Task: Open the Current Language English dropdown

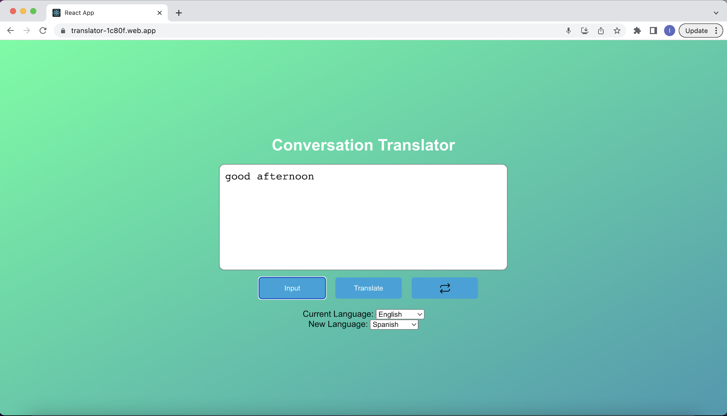Action: coord(400,314)
